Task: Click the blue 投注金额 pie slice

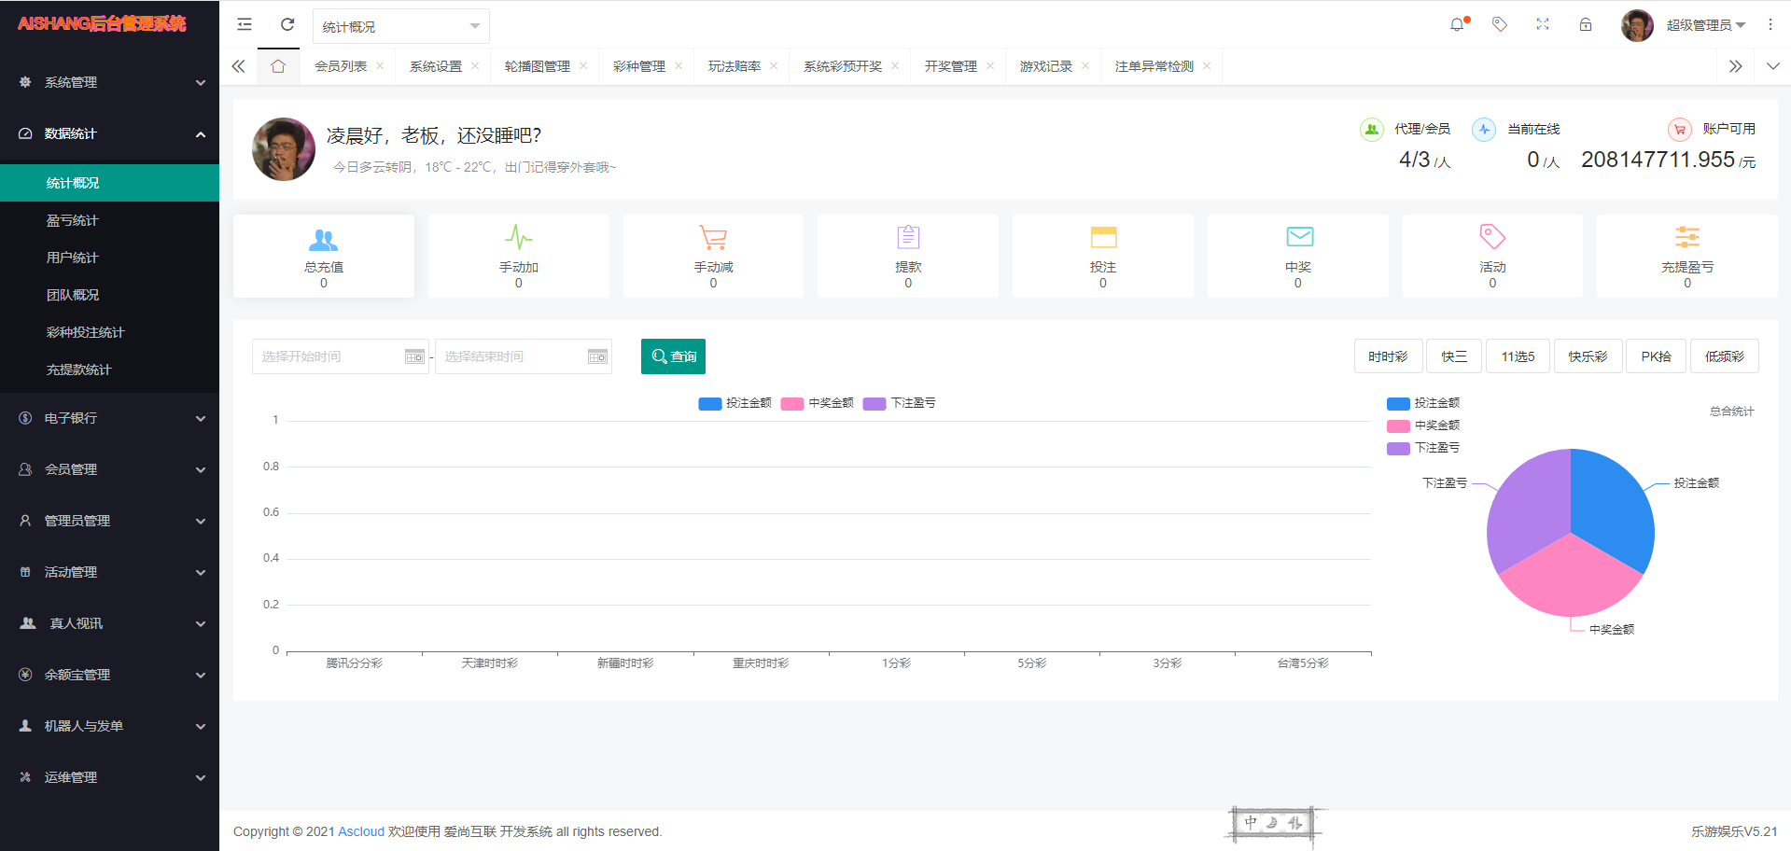Action: coord(1610,509)
